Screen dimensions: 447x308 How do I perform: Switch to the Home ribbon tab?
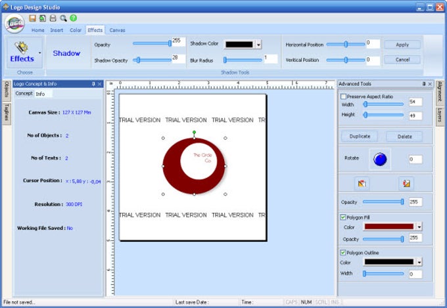click(38, 30)
